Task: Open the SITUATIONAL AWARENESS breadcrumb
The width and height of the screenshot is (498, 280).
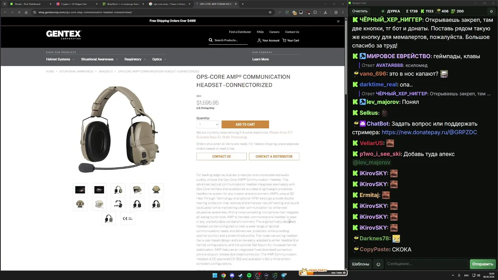Action: [76, 72]
